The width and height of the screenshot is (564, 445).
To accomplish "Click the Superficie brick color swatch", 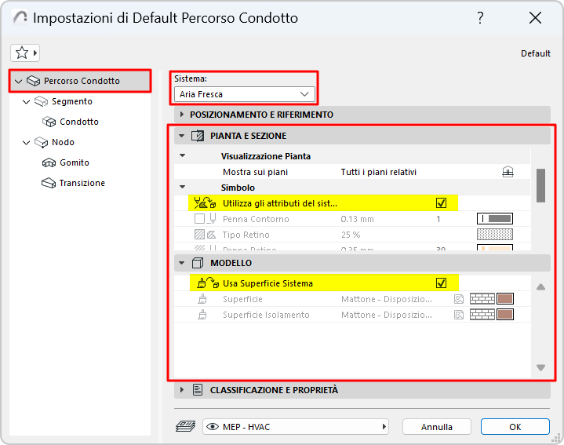I will 505,299.
